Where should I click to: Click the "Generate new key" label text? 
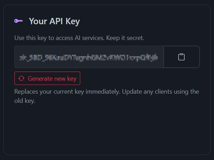(52, 78)
